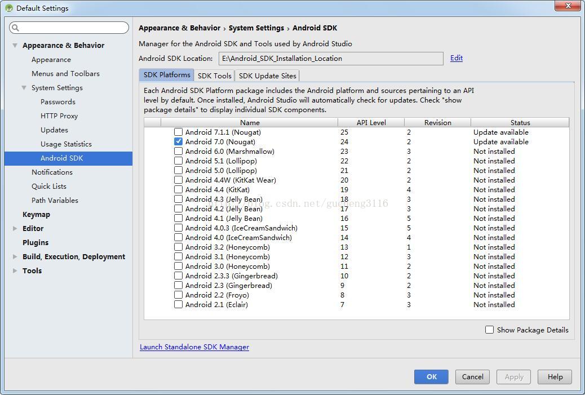Click the Revision column header
The height and width of the screenshot is (395, 585).
tap(438, 122)
